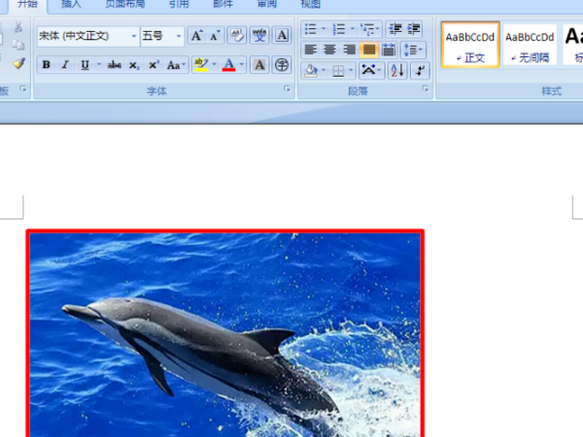
Task: Toggle bold formatting
Action: point(46,65)
